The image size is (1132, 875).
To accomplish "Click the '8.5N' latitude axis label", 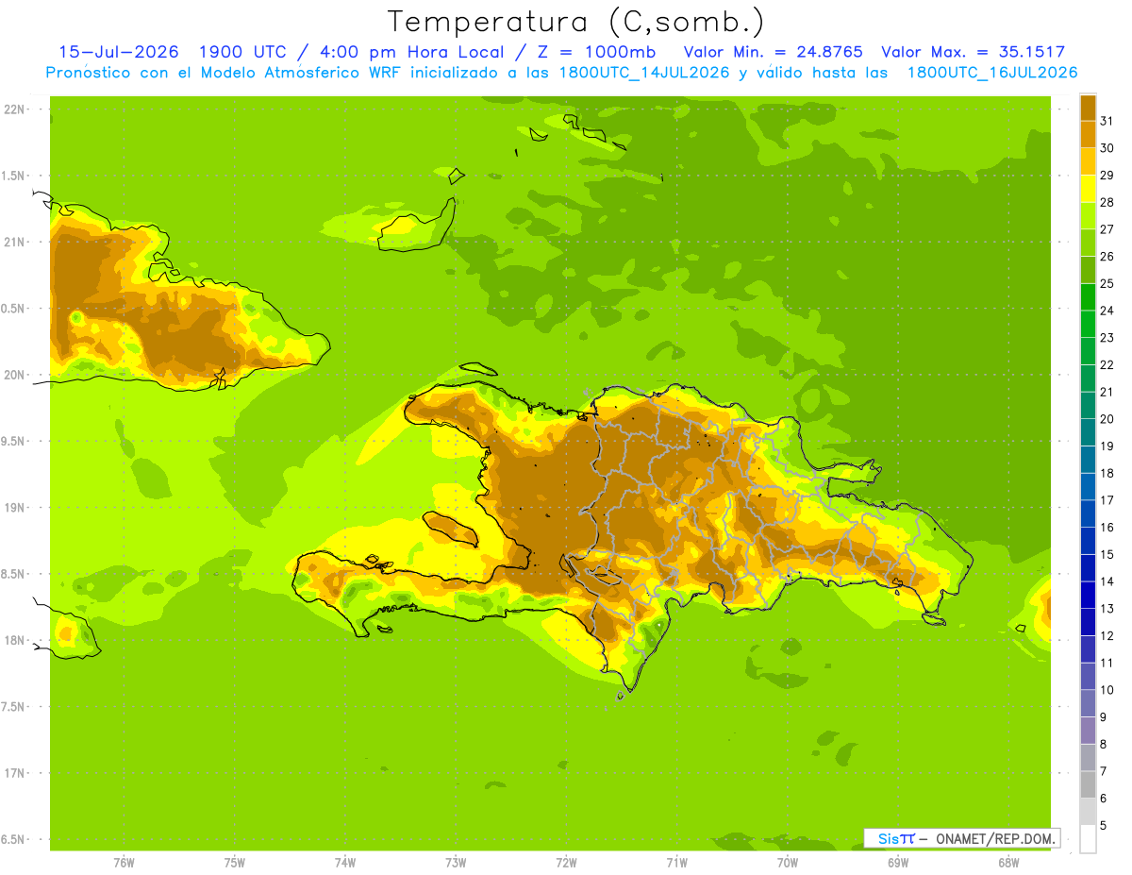I will 14,574.
